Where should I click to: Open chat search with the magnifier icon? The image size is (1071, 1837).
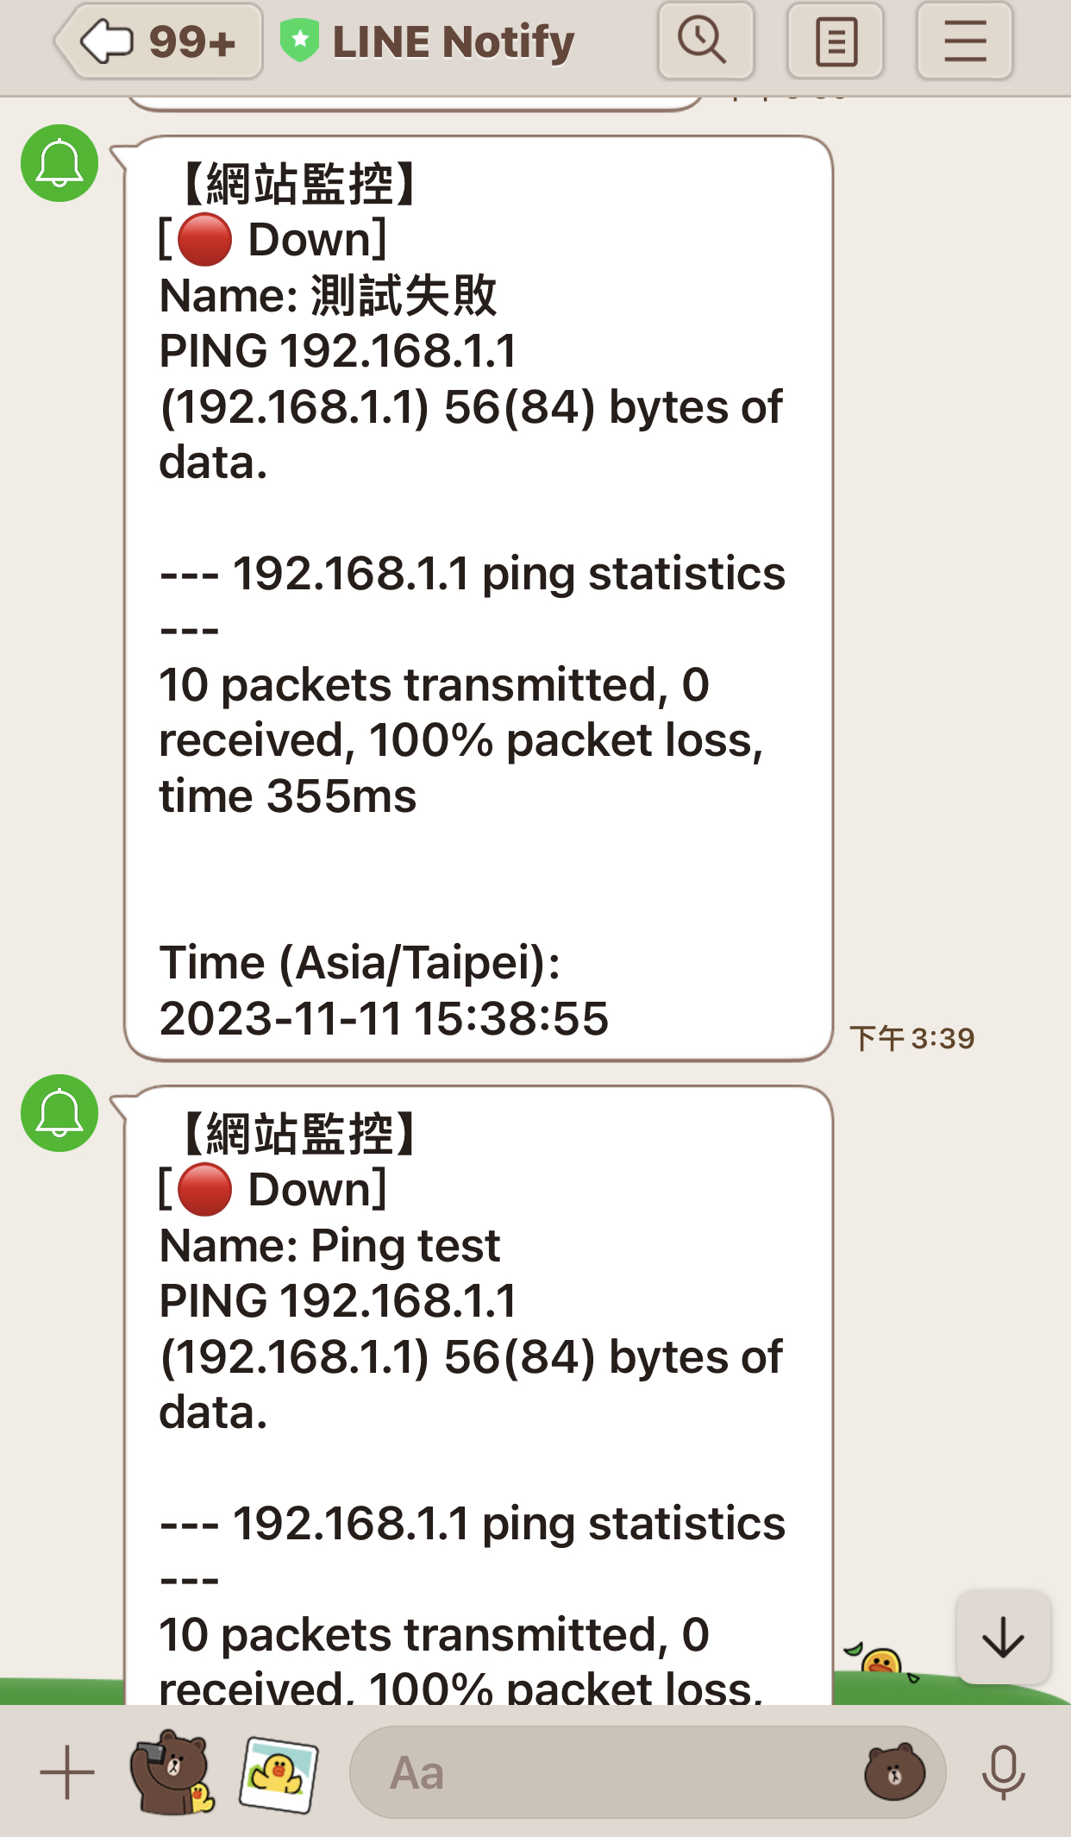click(x=705, y=41)
